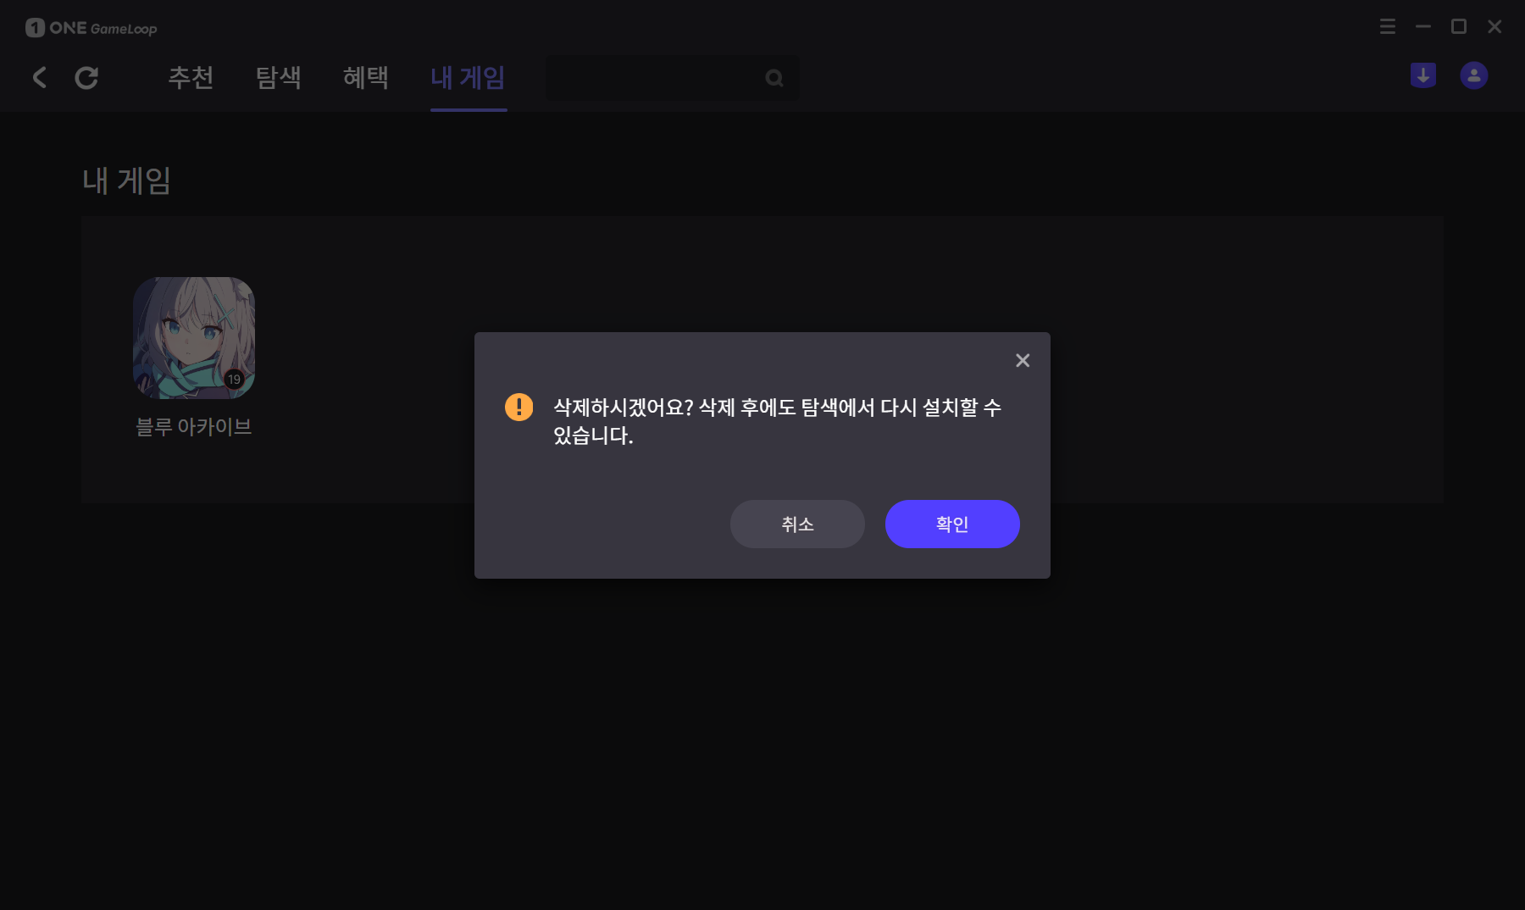This screenshot has height=910, width=1525.
Task: Open the downloads icon
Action: click(1423, 75)
